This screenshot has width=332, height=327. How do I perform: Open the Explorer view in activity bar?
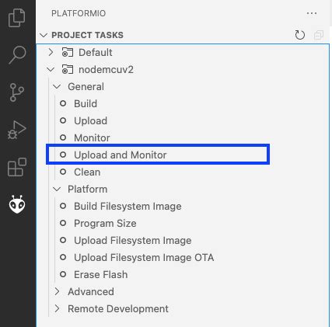[17, 18]
